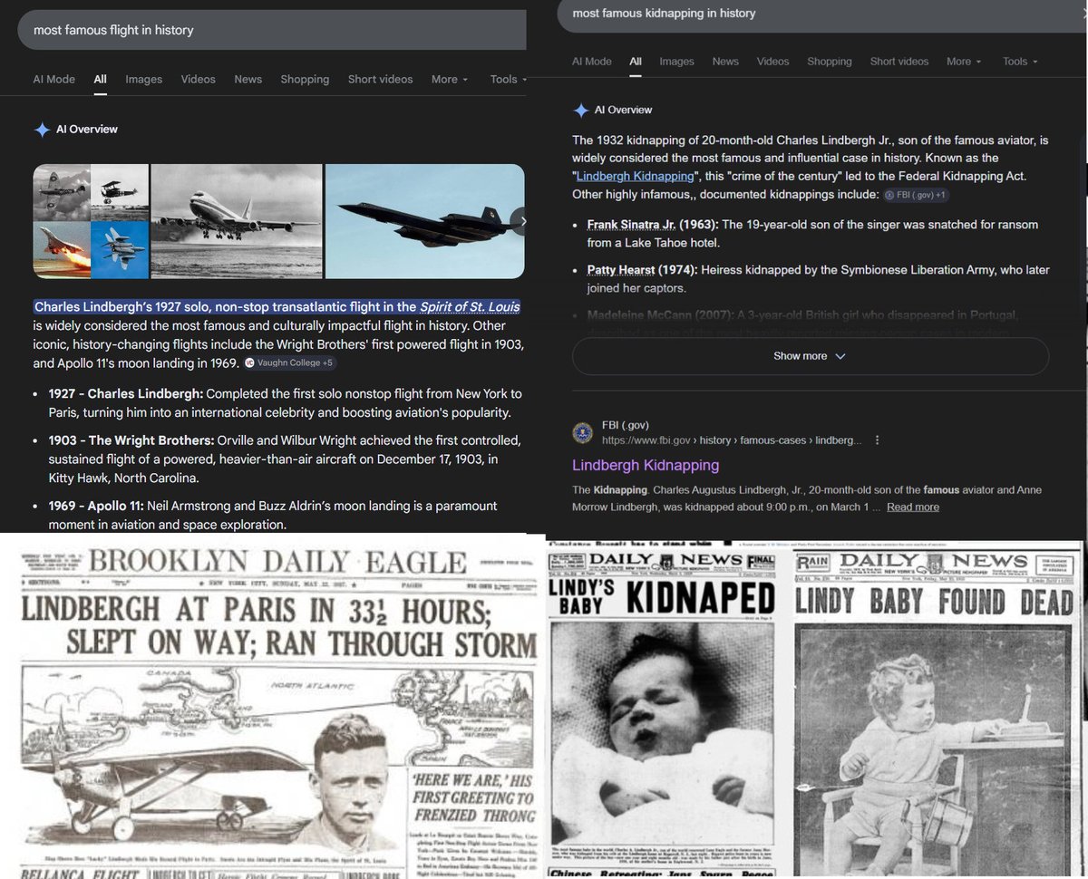Open the 'FBI (.gov) +1' sources chip
Viewport: 1088px width, 879px height.
(x=917, y=195)
